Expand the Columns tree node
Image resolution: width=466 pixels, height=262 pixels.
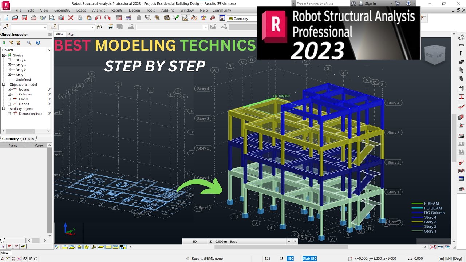click(9, 94)
